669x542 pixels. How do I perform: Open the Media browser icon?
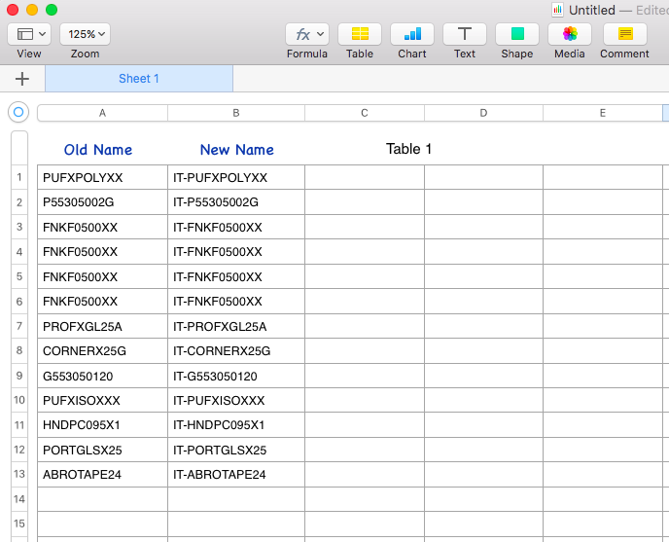click(x=570, y=34)
